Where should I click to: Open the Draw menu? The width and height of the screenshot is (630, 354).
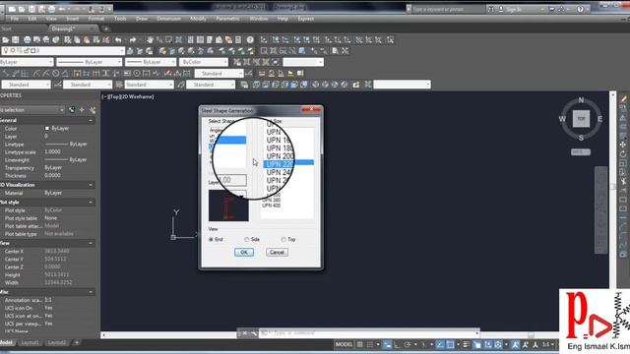(x=142, y=19)
